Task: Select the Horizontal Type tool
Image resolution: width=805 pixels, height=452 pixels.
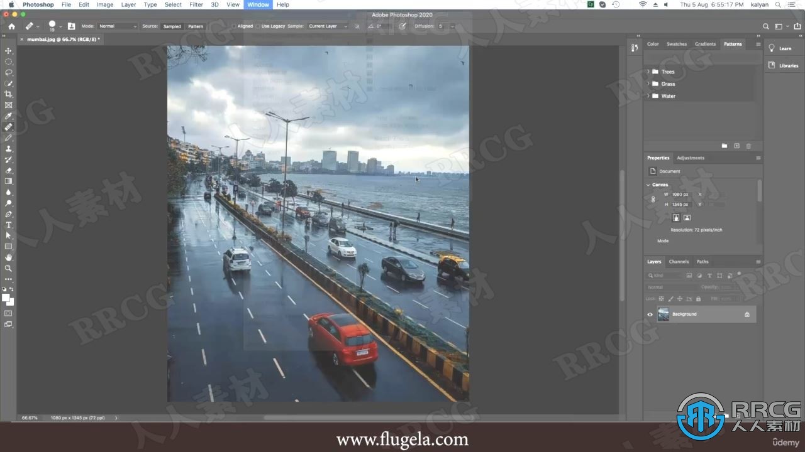Action: [8, 225]
